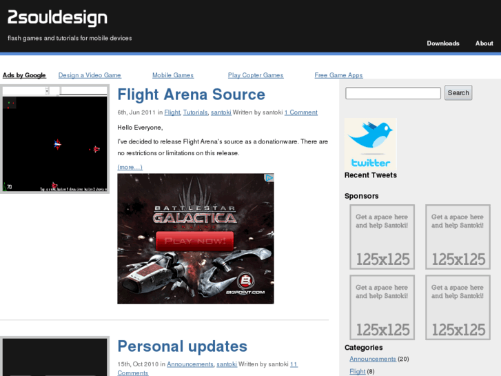Viewport: 501px width, 376px height.
Task: Click the Flight Arena game thumbnail
Action: pyautogui.click(x=54, y=139)
